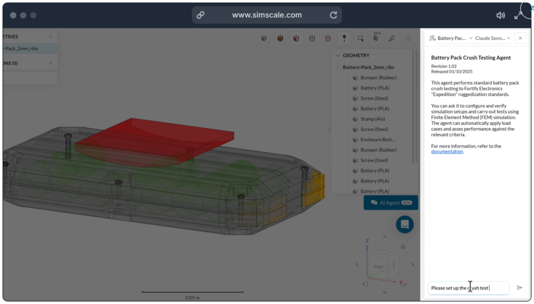Reset view with orientation cube home icon
Viewport: 534px width, 304px height.
[403, 247]
